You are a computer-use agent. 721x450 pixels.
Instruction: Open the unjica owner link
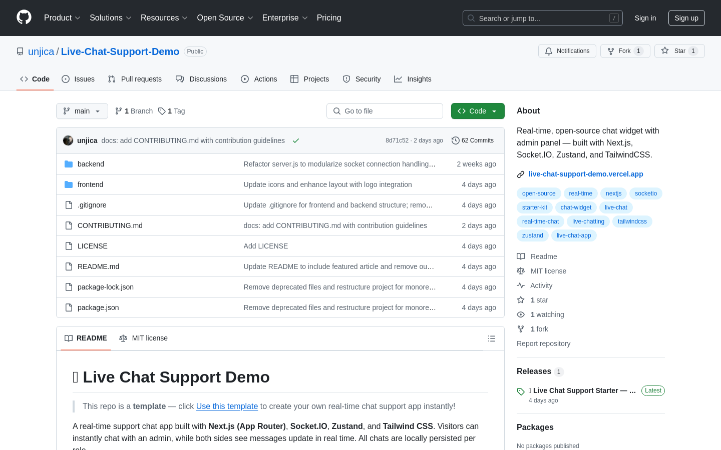pyautogui.click(x=41, y=51)
